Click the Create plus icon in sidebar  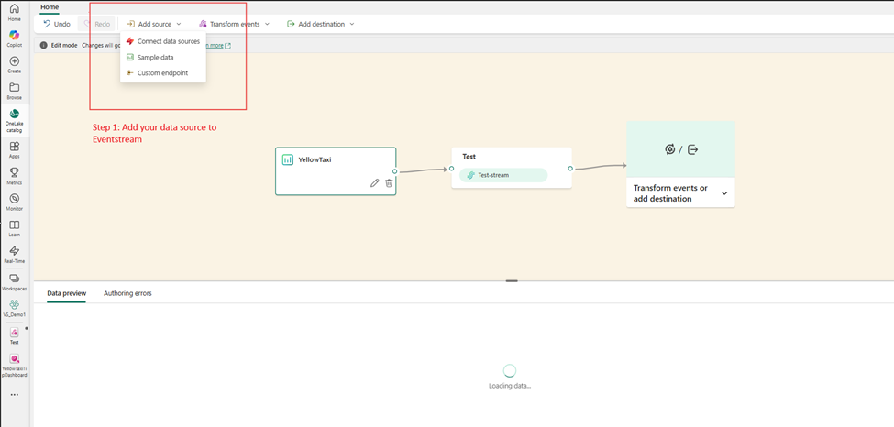(14, 64)
